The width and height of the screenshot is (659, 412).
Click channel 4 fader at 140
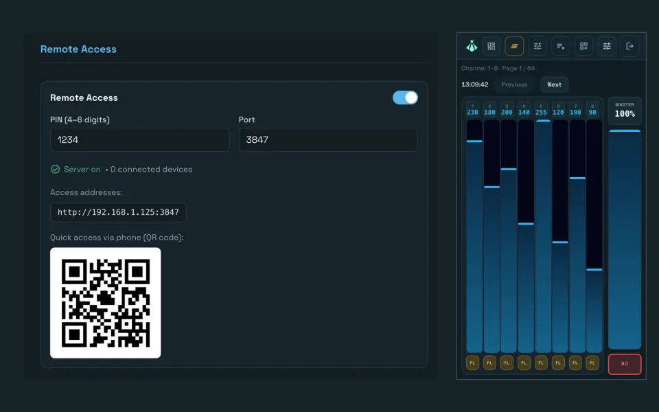(x=526, y=236)
